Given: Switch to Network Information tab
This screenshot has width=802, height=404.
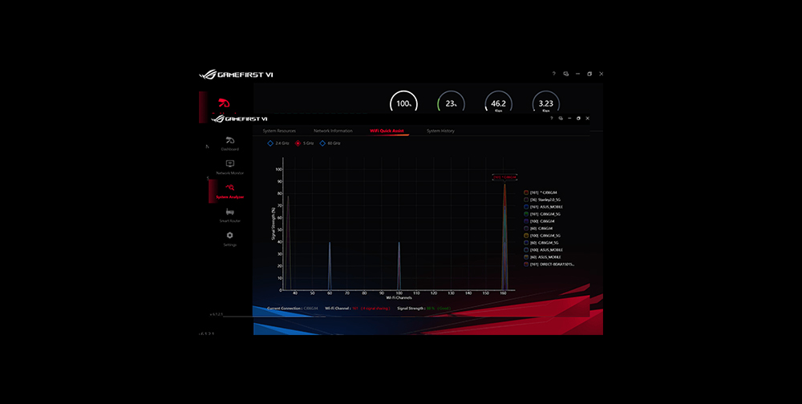Looking at the screenshot, I should click(333, 131).
